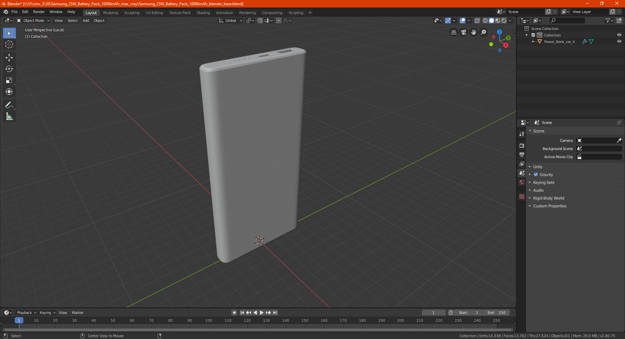The image size is (625, 339).
Task: Open the Tool properties tab
Action: (x=522, y=134)
